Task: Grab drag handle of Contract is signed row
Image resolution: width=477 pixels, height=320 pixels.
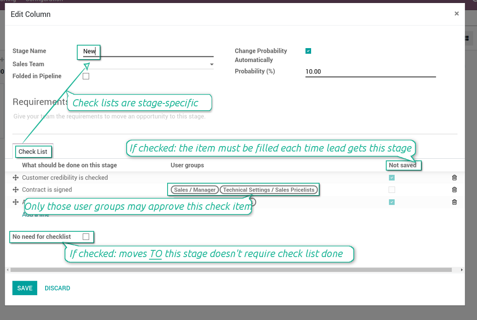Action: (16, 190)
